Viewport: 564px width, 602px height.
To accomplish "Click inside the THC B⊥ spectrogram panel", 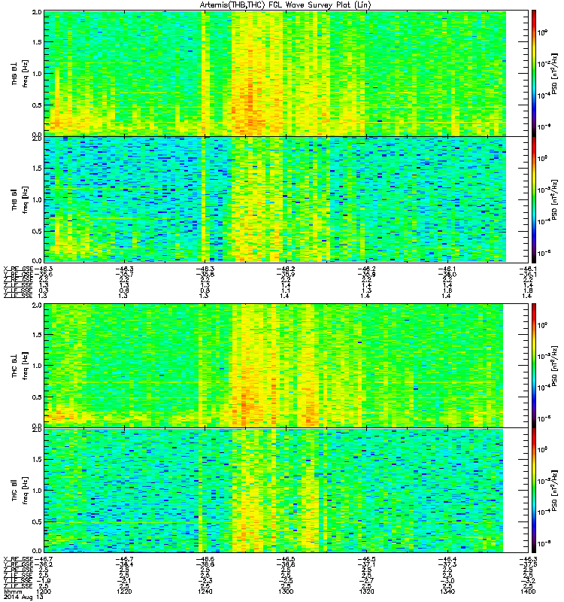I will [286, 365].
